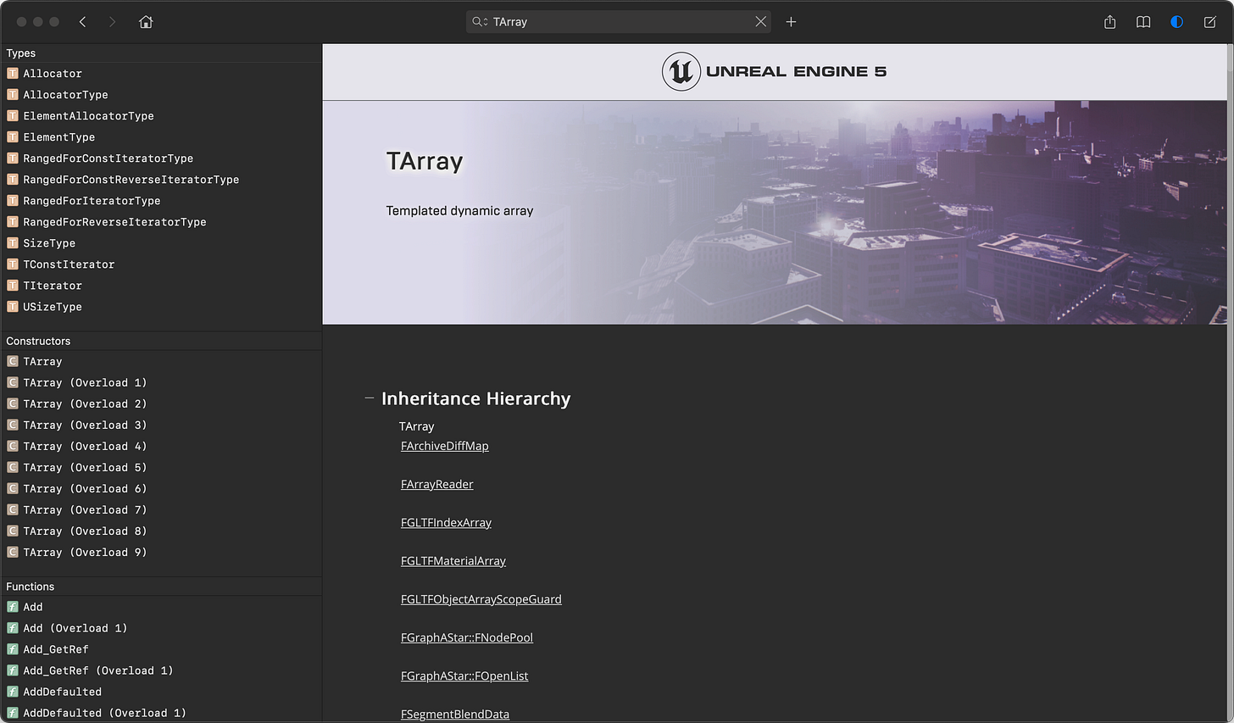Viewport: 1234px width, 723px height.
Task: Select AllocatorType in sidebar
Action: (x=161, y=95)
